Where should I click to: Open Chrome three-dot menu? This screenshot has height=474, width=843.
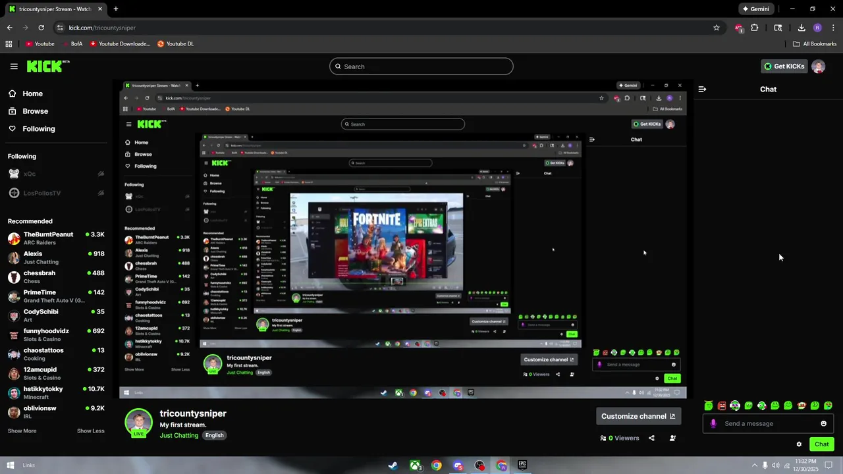(833, 28)
